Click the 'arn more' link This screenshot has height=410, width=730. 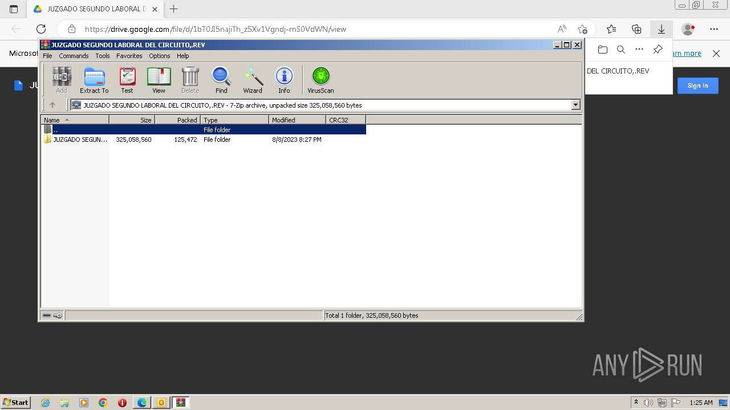click(687, 54)
